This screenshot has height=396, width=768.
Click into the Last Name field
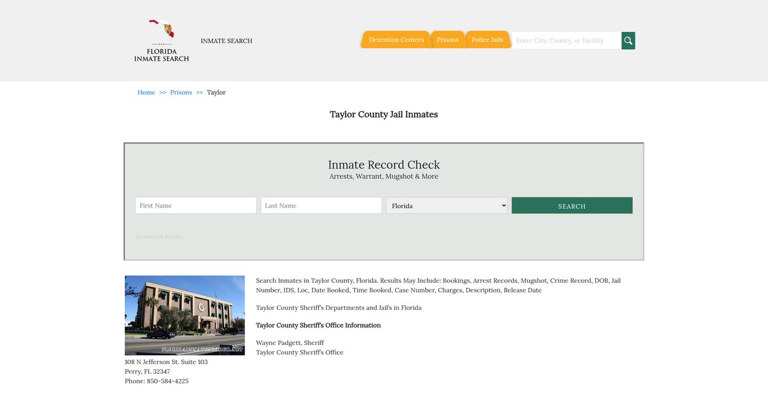[x=321, y=206]
